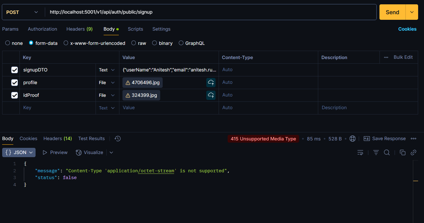Click Save Response
424x223 pixels.
(x=389, y=139)
